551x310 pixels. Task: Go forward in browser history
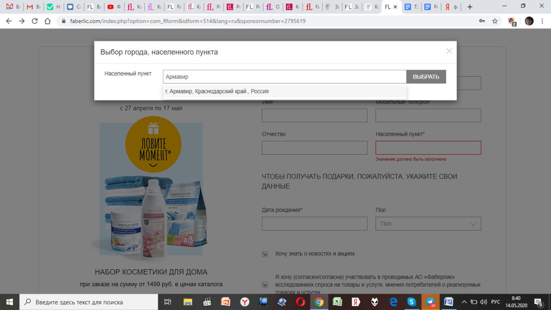click(x=22, y=21)
